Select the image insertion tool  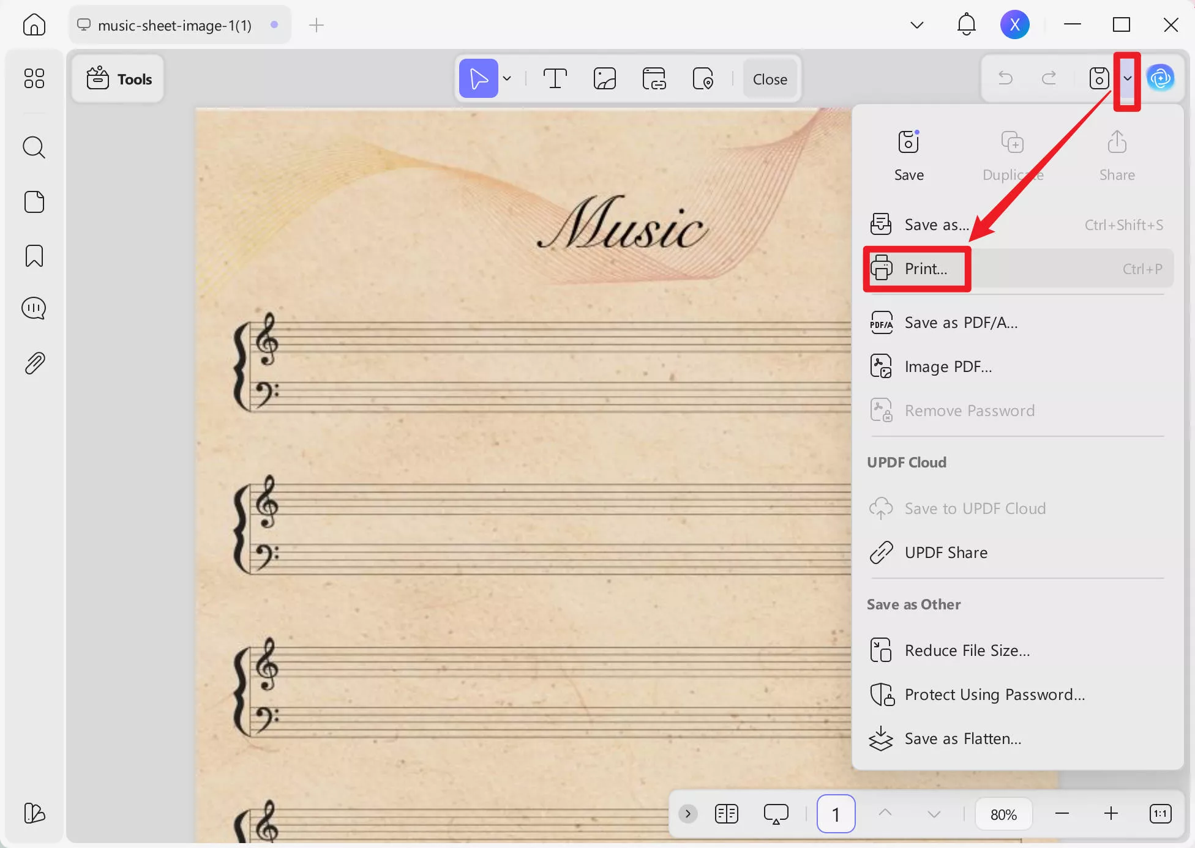[x=604, y=78]
